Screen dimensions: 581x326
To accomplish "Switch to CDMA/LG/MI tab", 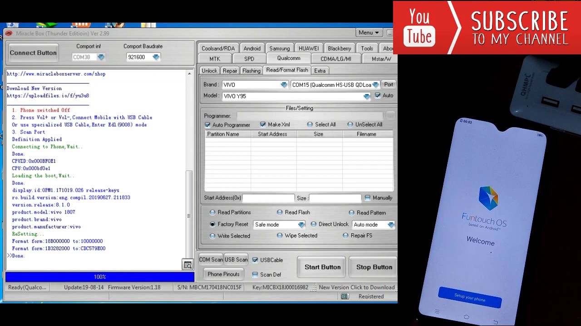I will pyautogui.click(x=336, y=59).
